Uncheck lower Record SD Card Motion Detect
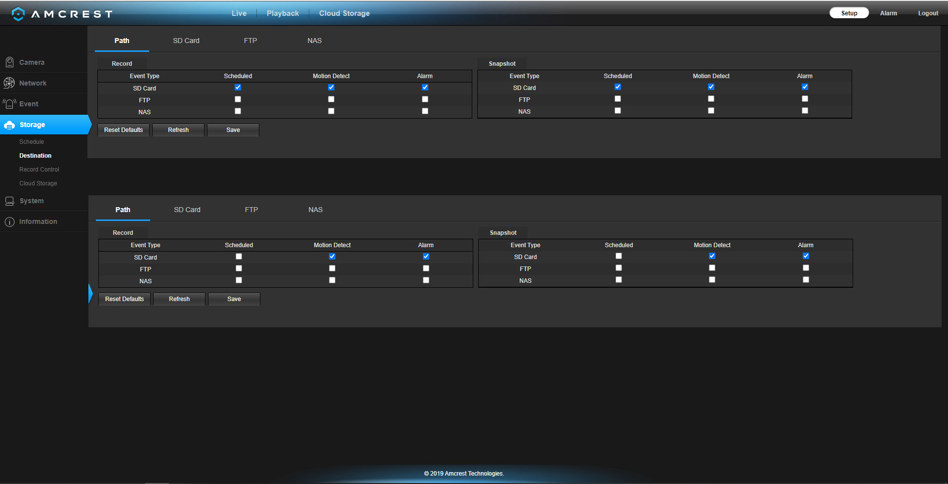The height and width of the screenshot is (484, 948). point(332,257)
